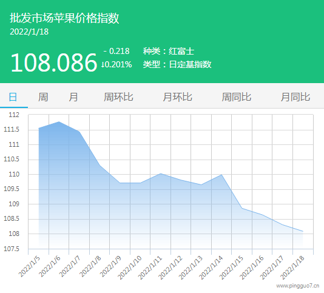Switch to the 月 monthly tab
324x293 pixels.
[73, 97]
